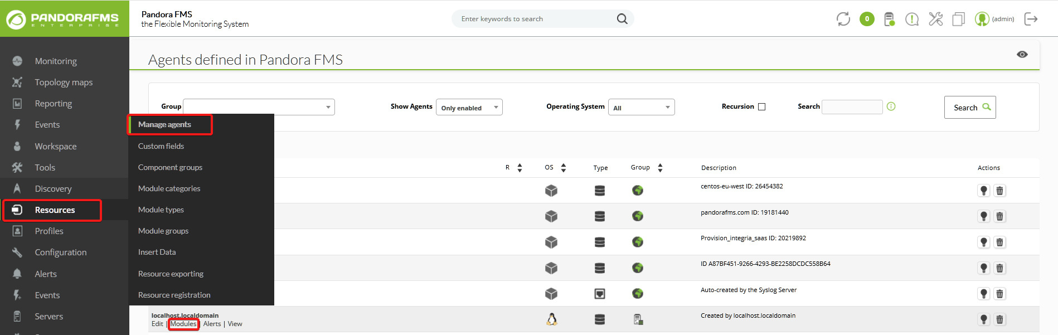The width and height of the screenshot is (1058, 335).
Task: Sort by the OS column arrows
Action: (564, 168)
